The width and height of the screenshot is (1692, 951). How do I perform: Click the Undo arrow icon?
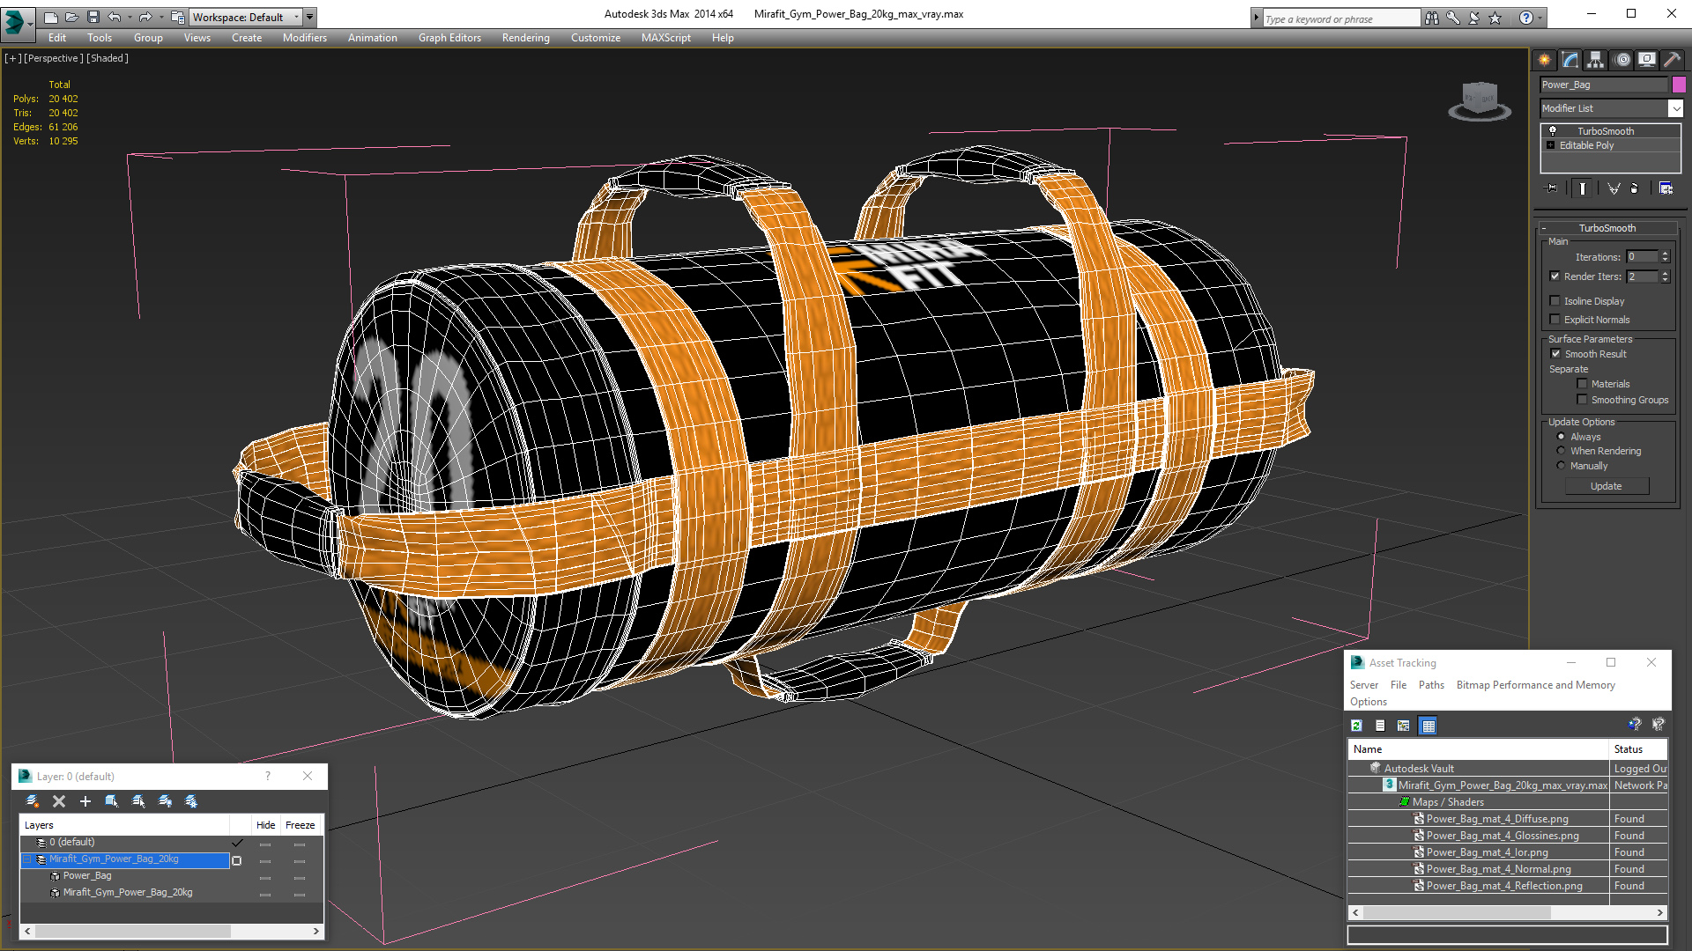tap(115, 17)
